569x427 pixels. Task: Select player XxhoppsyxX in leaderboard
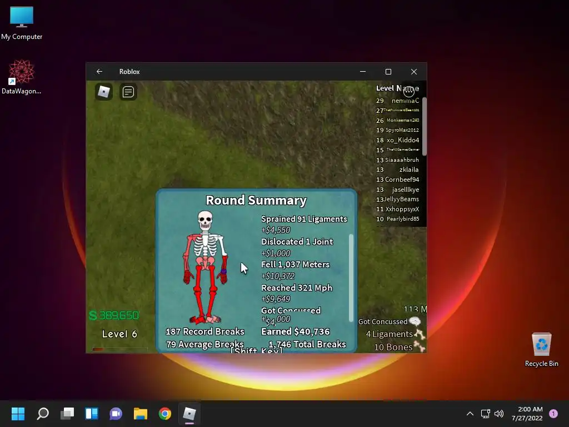point(402,209)
